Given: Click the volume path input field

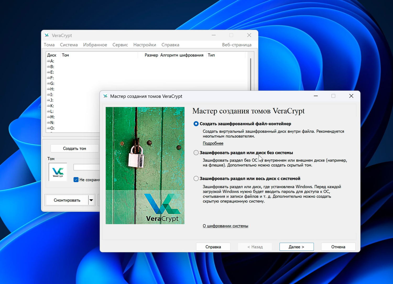Looking at the screenshot, I should pyautogui.click(x=86, y=167).
